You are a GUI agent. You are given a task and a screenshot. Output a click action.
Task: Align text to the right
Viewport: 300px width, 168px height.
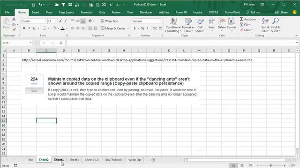(83, 28)
